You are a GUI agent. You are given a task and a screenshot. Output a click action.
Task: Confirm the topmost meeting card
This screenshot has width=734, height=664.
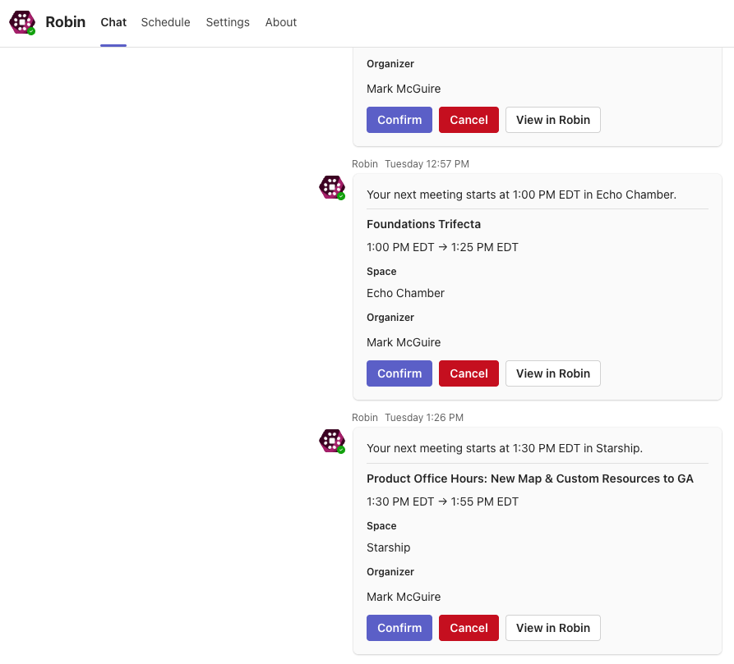399,120
